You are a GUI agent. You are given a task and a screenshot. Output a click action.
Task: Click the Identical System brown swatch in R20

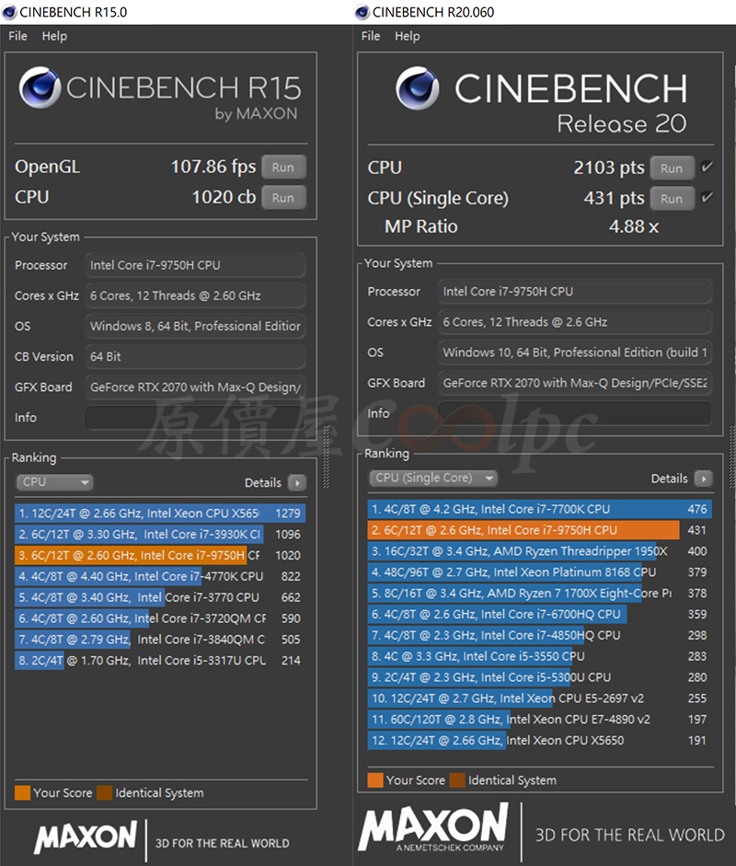[457, 779]
